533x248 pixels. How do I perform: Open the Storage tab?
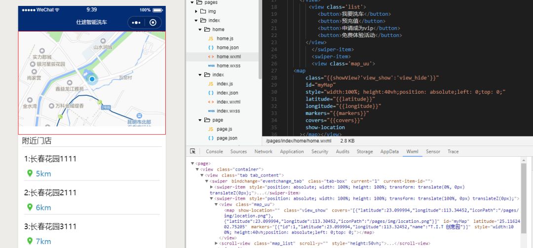tap(365, 151)
